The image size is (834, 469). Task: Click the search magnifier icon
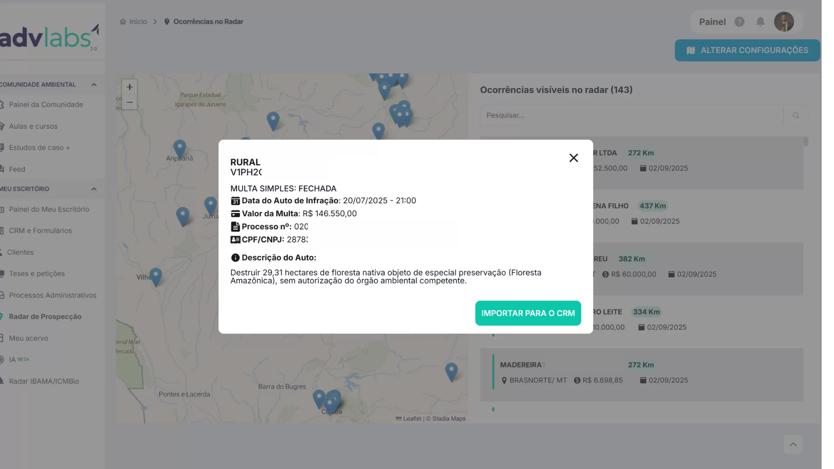pos(796,116)
